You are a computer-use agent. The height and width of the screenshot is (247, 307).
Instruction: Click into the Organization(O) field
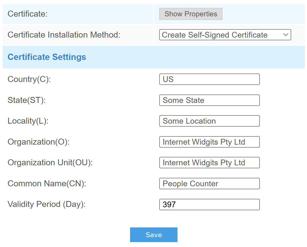point(209,142)
